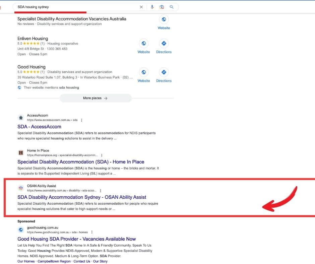
Task: Open the SDA - AccessAccom result link
Action: click(39, 127)
